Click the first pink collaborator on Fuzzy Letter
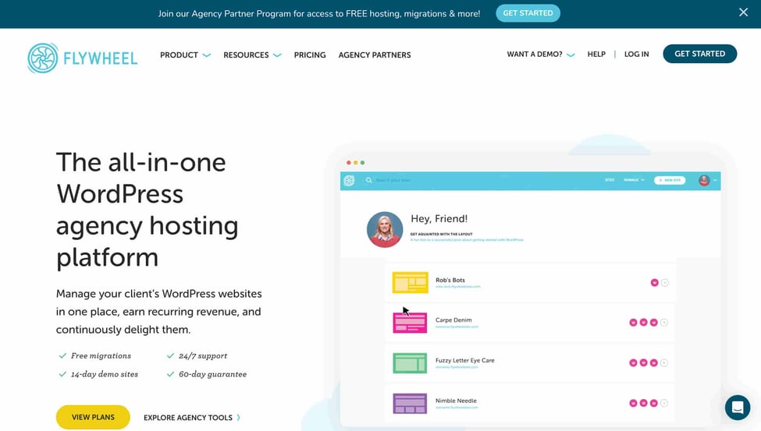 click(633, 362)
